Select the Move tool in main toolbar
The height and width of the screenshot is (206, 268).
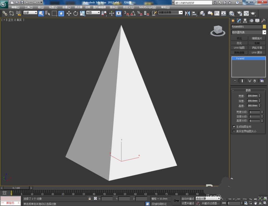(69, 13)
